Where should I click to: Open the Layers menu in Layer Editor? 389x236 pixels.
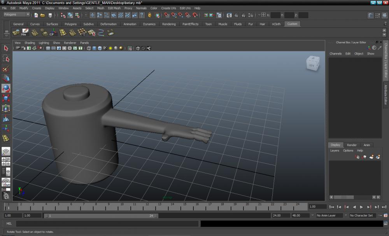click(x=335, y=151)
